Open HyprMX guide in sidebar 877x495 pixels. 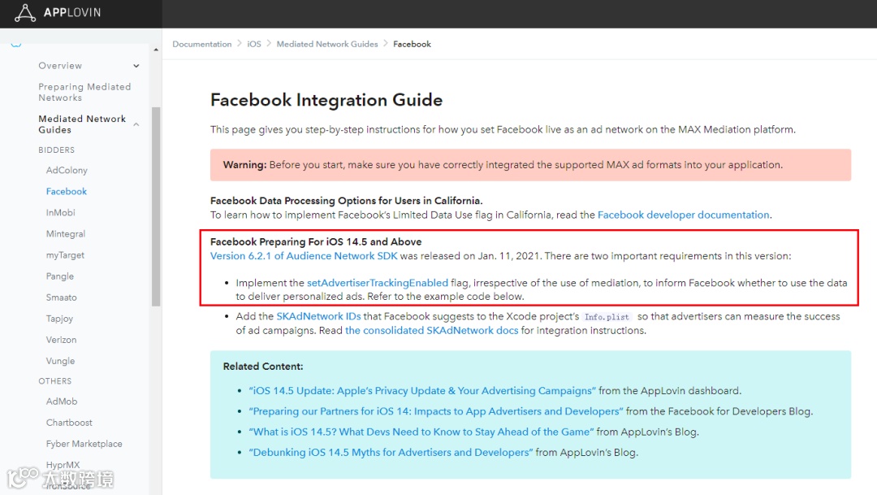63,465
